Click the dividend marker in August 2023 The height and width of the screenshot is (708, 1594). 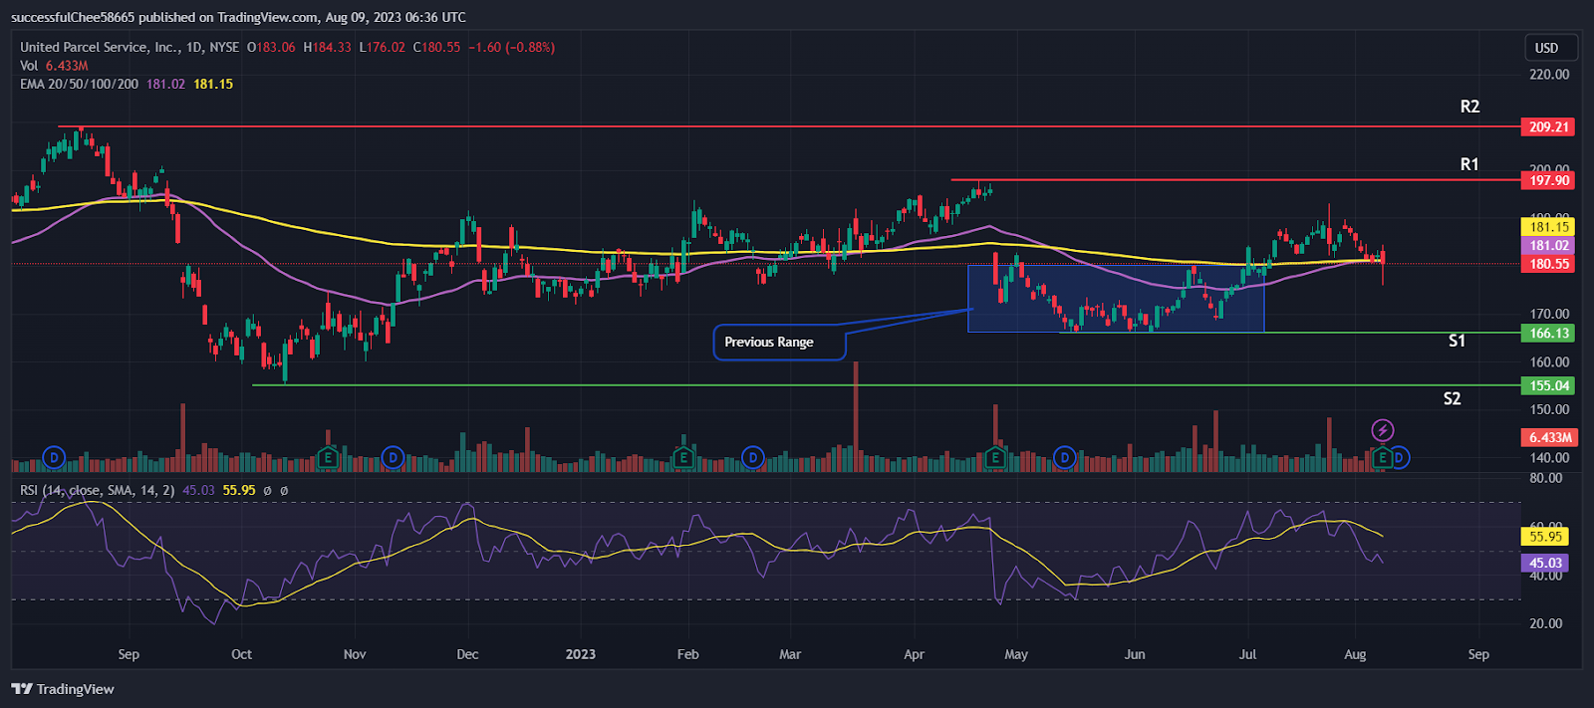tap(1400, 458)
